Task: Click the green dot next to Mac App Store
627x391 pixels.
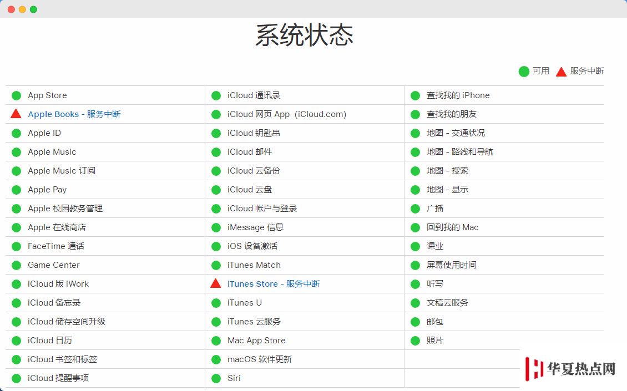Action: 216,341
